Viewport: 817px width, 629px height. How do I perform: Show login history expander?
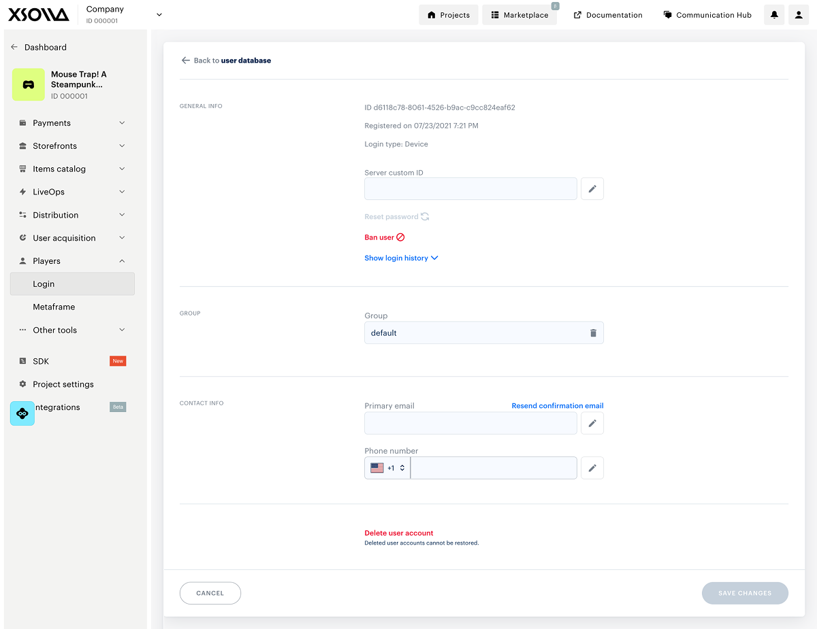[x=401, y=258]
